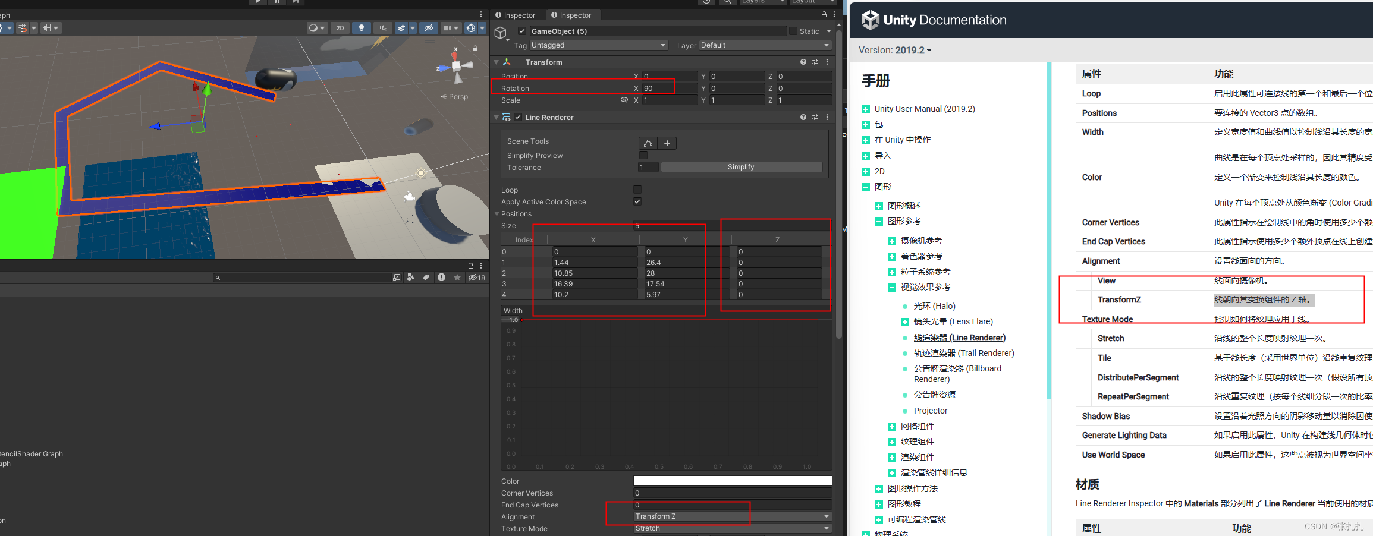Viewport: 1373px width, 536px height.
Task: Click the Pause button
Action: point(277,2)
